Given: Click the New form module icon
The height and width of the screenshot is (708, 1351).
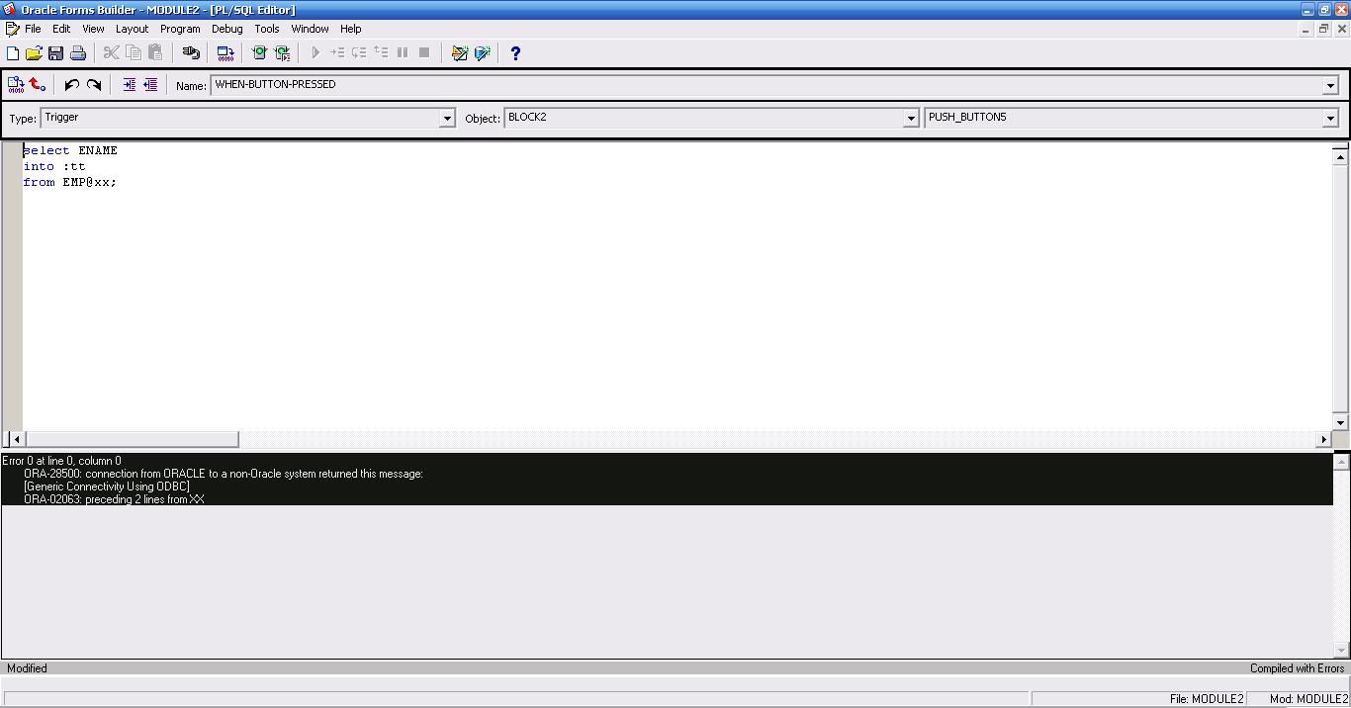Looking at the screenshot, I should click(13, 53).
